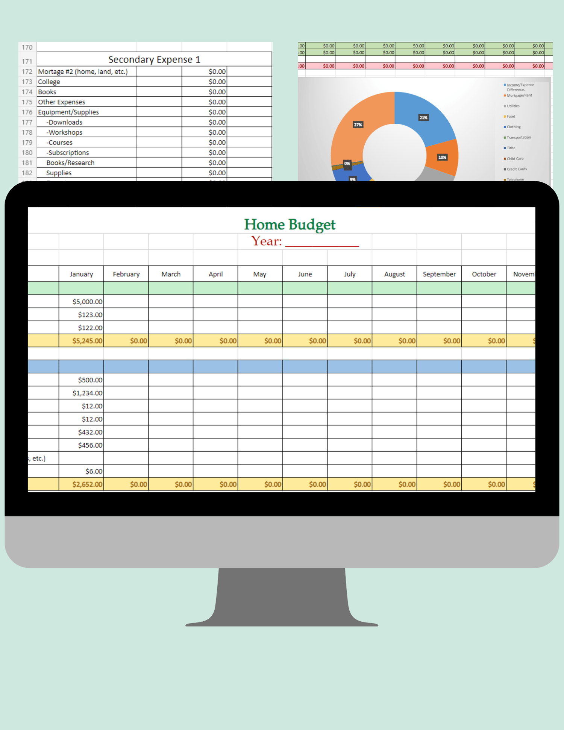
Task: Click the $123.00 January cell
Action: coord(81,315)
